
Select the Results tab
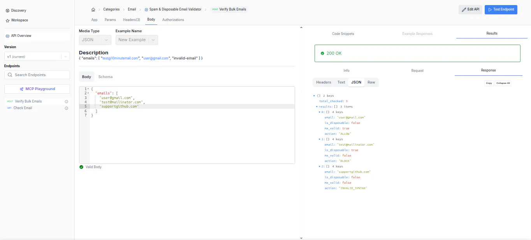point(492,33)
